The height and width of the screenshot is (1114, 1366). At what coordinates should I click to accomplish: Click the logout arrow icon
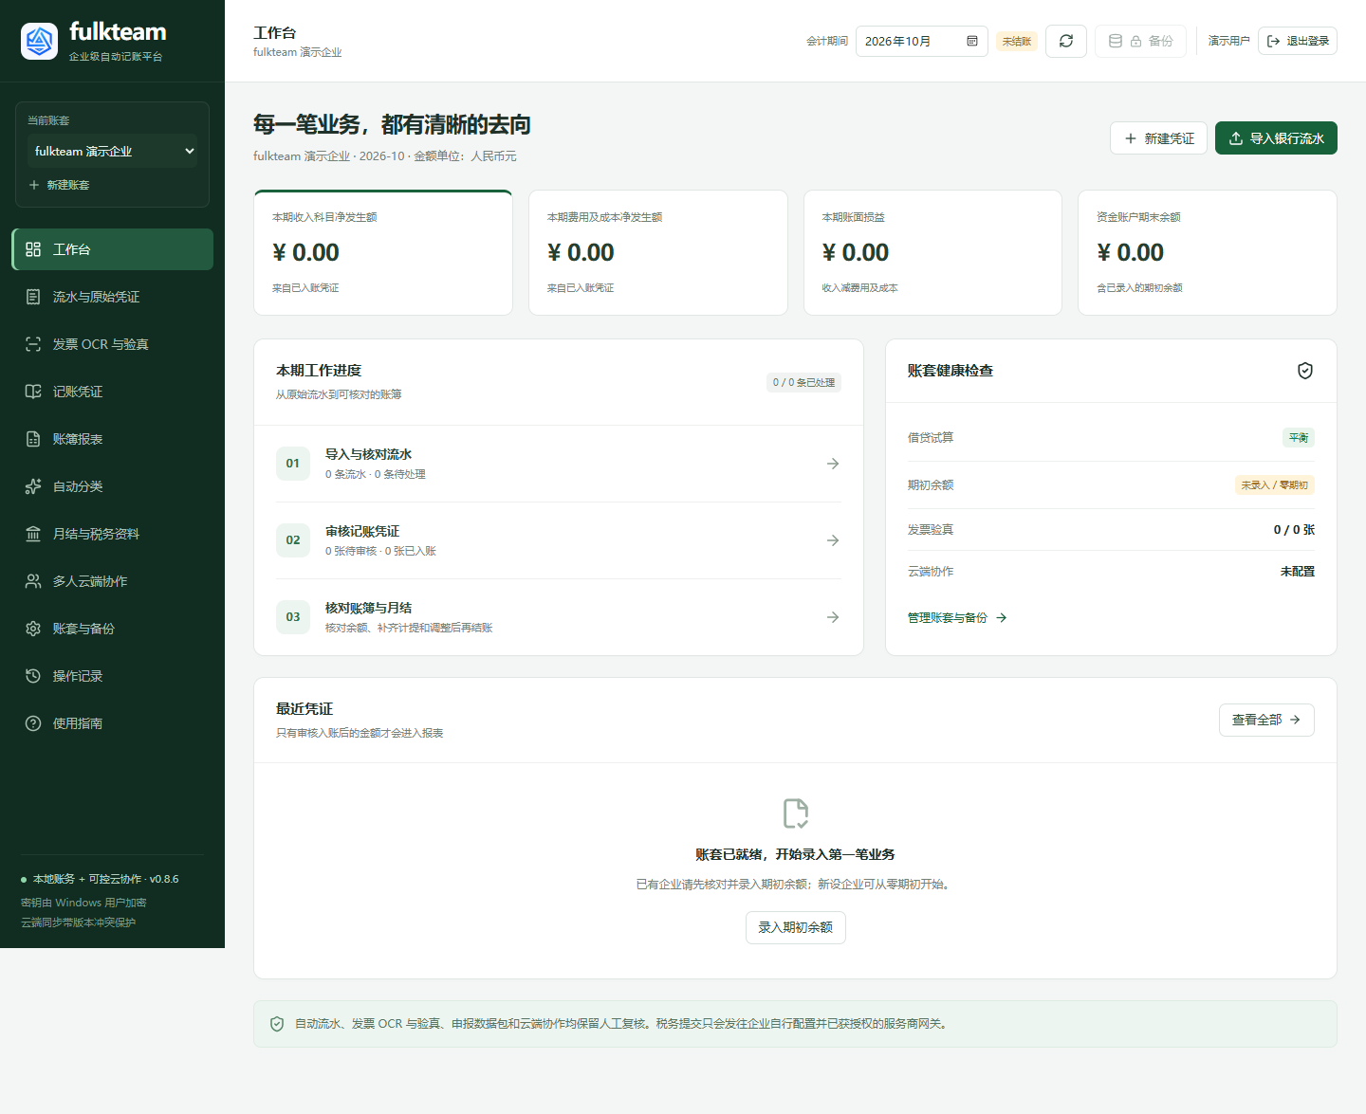pos(1274,41)
